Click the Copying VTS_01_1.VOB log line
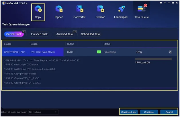The width and height of the screenshot is (180, 117). pyautogui.click(x=22, y=78)
